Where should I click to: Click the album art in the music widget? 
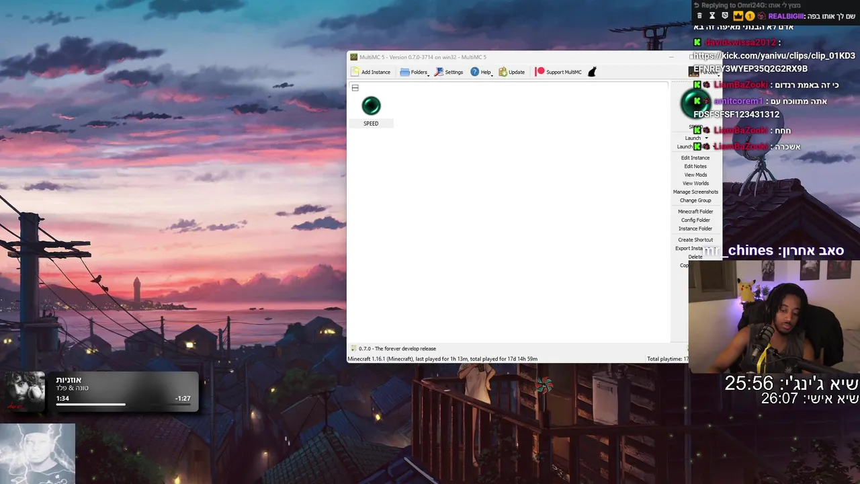click(25, 391)
